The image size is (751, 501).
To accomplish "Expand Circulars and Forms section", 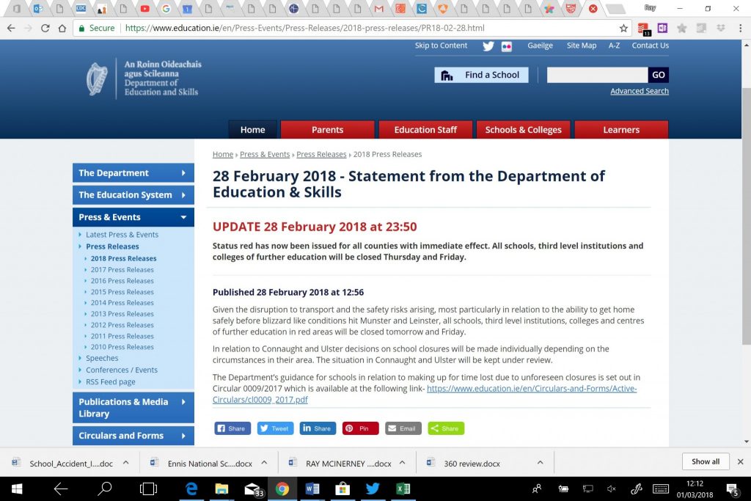I will click(x=133, y=436).
